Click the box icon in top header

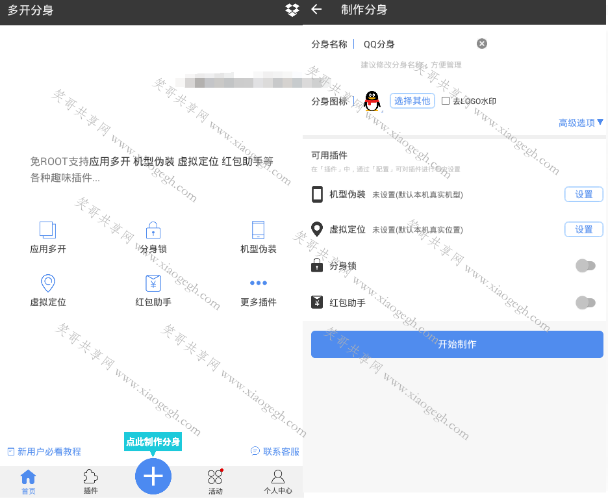click(x=292, y=10)
